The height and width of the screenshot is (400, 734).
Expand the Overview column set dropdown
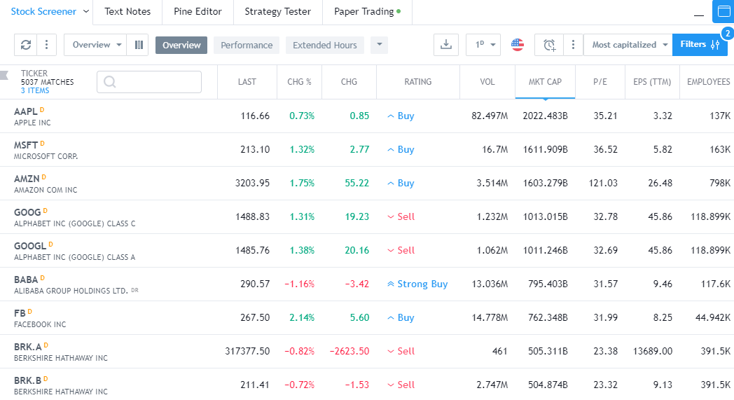point(96,45)
